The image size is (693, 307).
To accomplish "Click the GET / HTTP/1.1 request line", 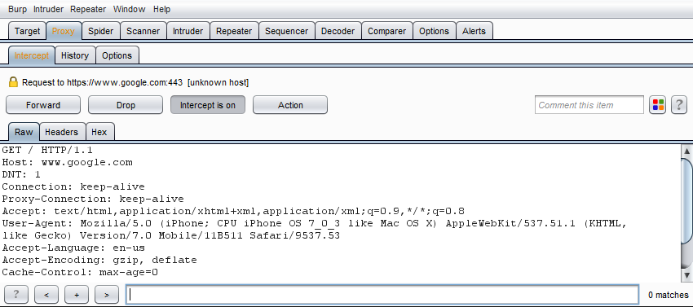I will (x=47, y=150).
